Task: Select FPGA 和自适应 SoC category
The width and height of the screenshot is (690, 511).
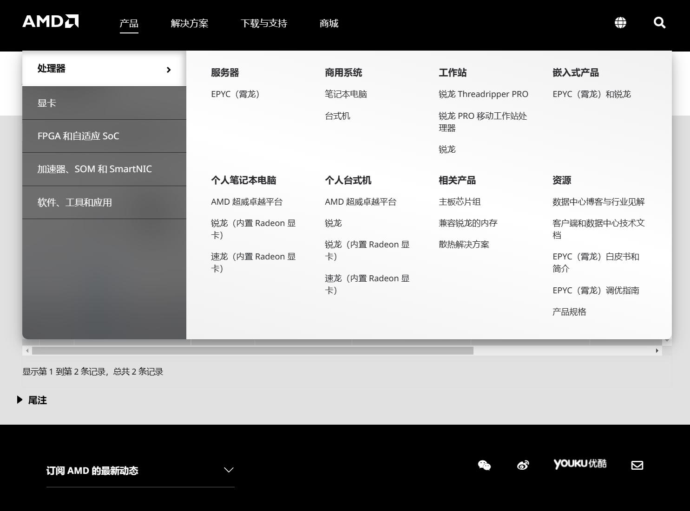Action: [x=78, y=136]
